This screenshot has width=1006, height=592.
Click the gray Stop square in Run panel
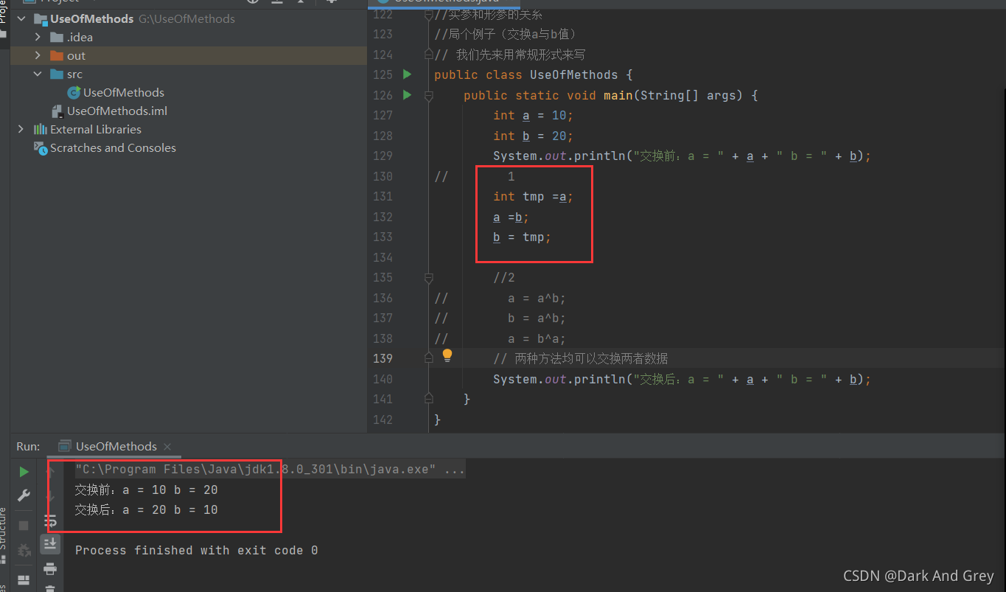pos(24,525)
